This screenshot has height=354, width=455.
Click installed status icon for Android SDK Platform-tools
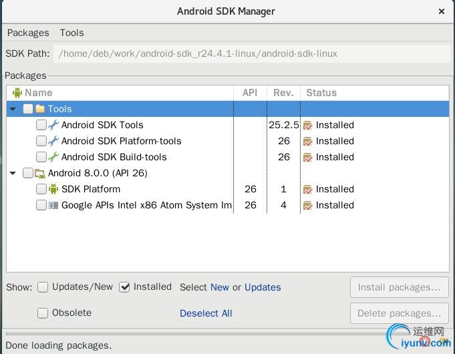click(307, 142)
